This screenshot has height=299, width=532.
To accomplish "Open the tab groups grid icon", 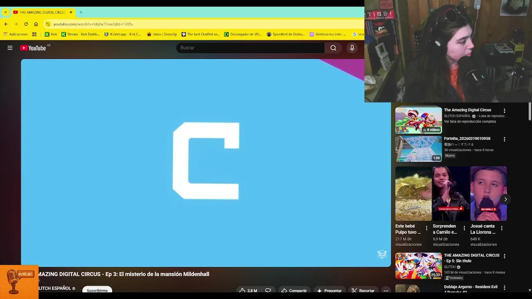I will pos(34,34).
